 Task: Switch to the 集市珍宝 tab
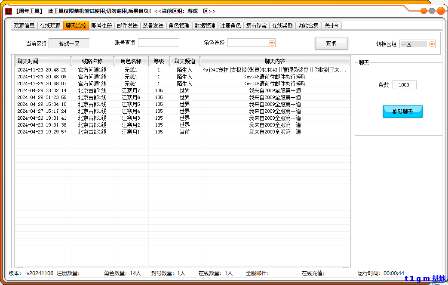[x=257, y=26]
